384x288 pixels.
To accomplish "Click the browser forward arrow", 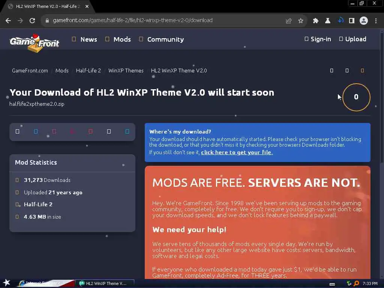I will (20, 21).
